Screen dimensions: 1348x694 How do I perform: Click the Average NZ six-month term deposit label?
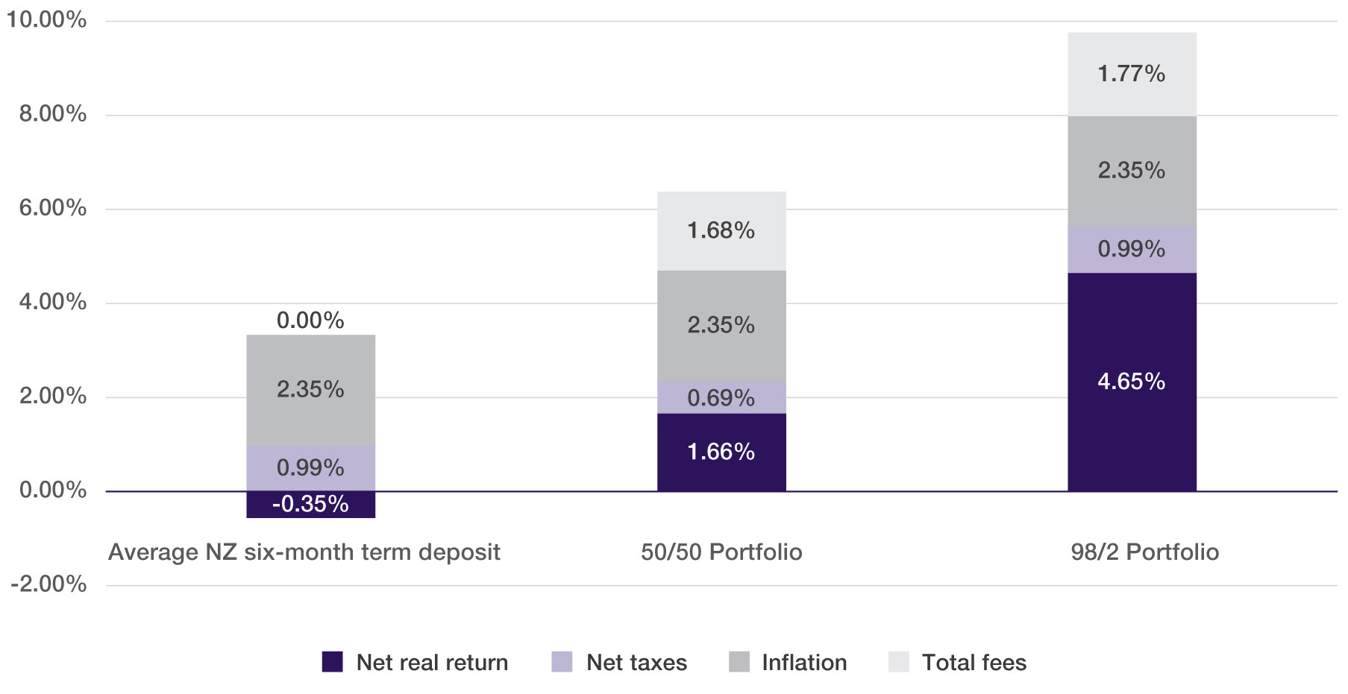[x=304, y=552]
